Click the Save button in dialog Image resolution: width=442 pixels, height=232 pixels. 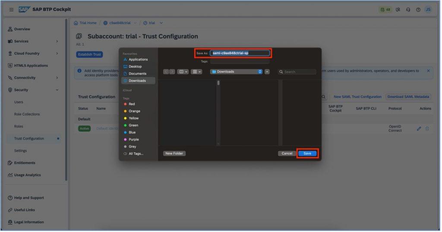(308, 154)
